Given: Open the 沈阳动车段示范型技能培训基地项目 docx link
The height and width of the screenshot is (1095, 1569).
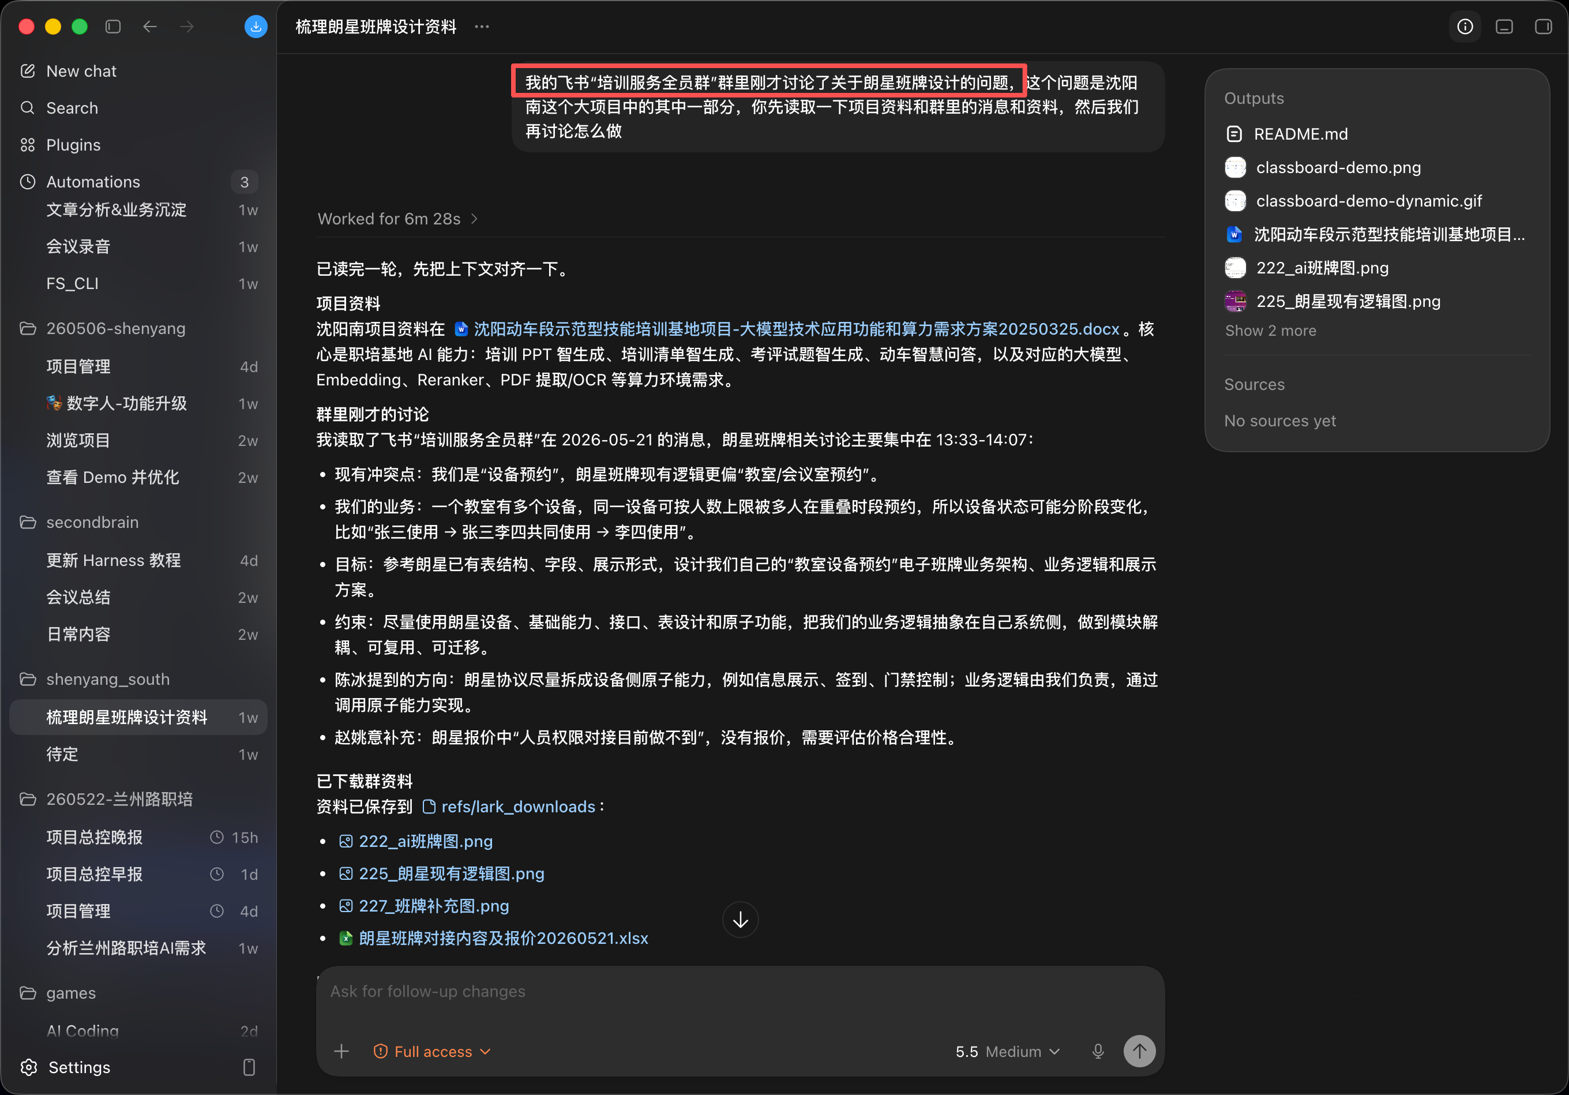Looking at the screenshot, I should (x=787, y=329).
